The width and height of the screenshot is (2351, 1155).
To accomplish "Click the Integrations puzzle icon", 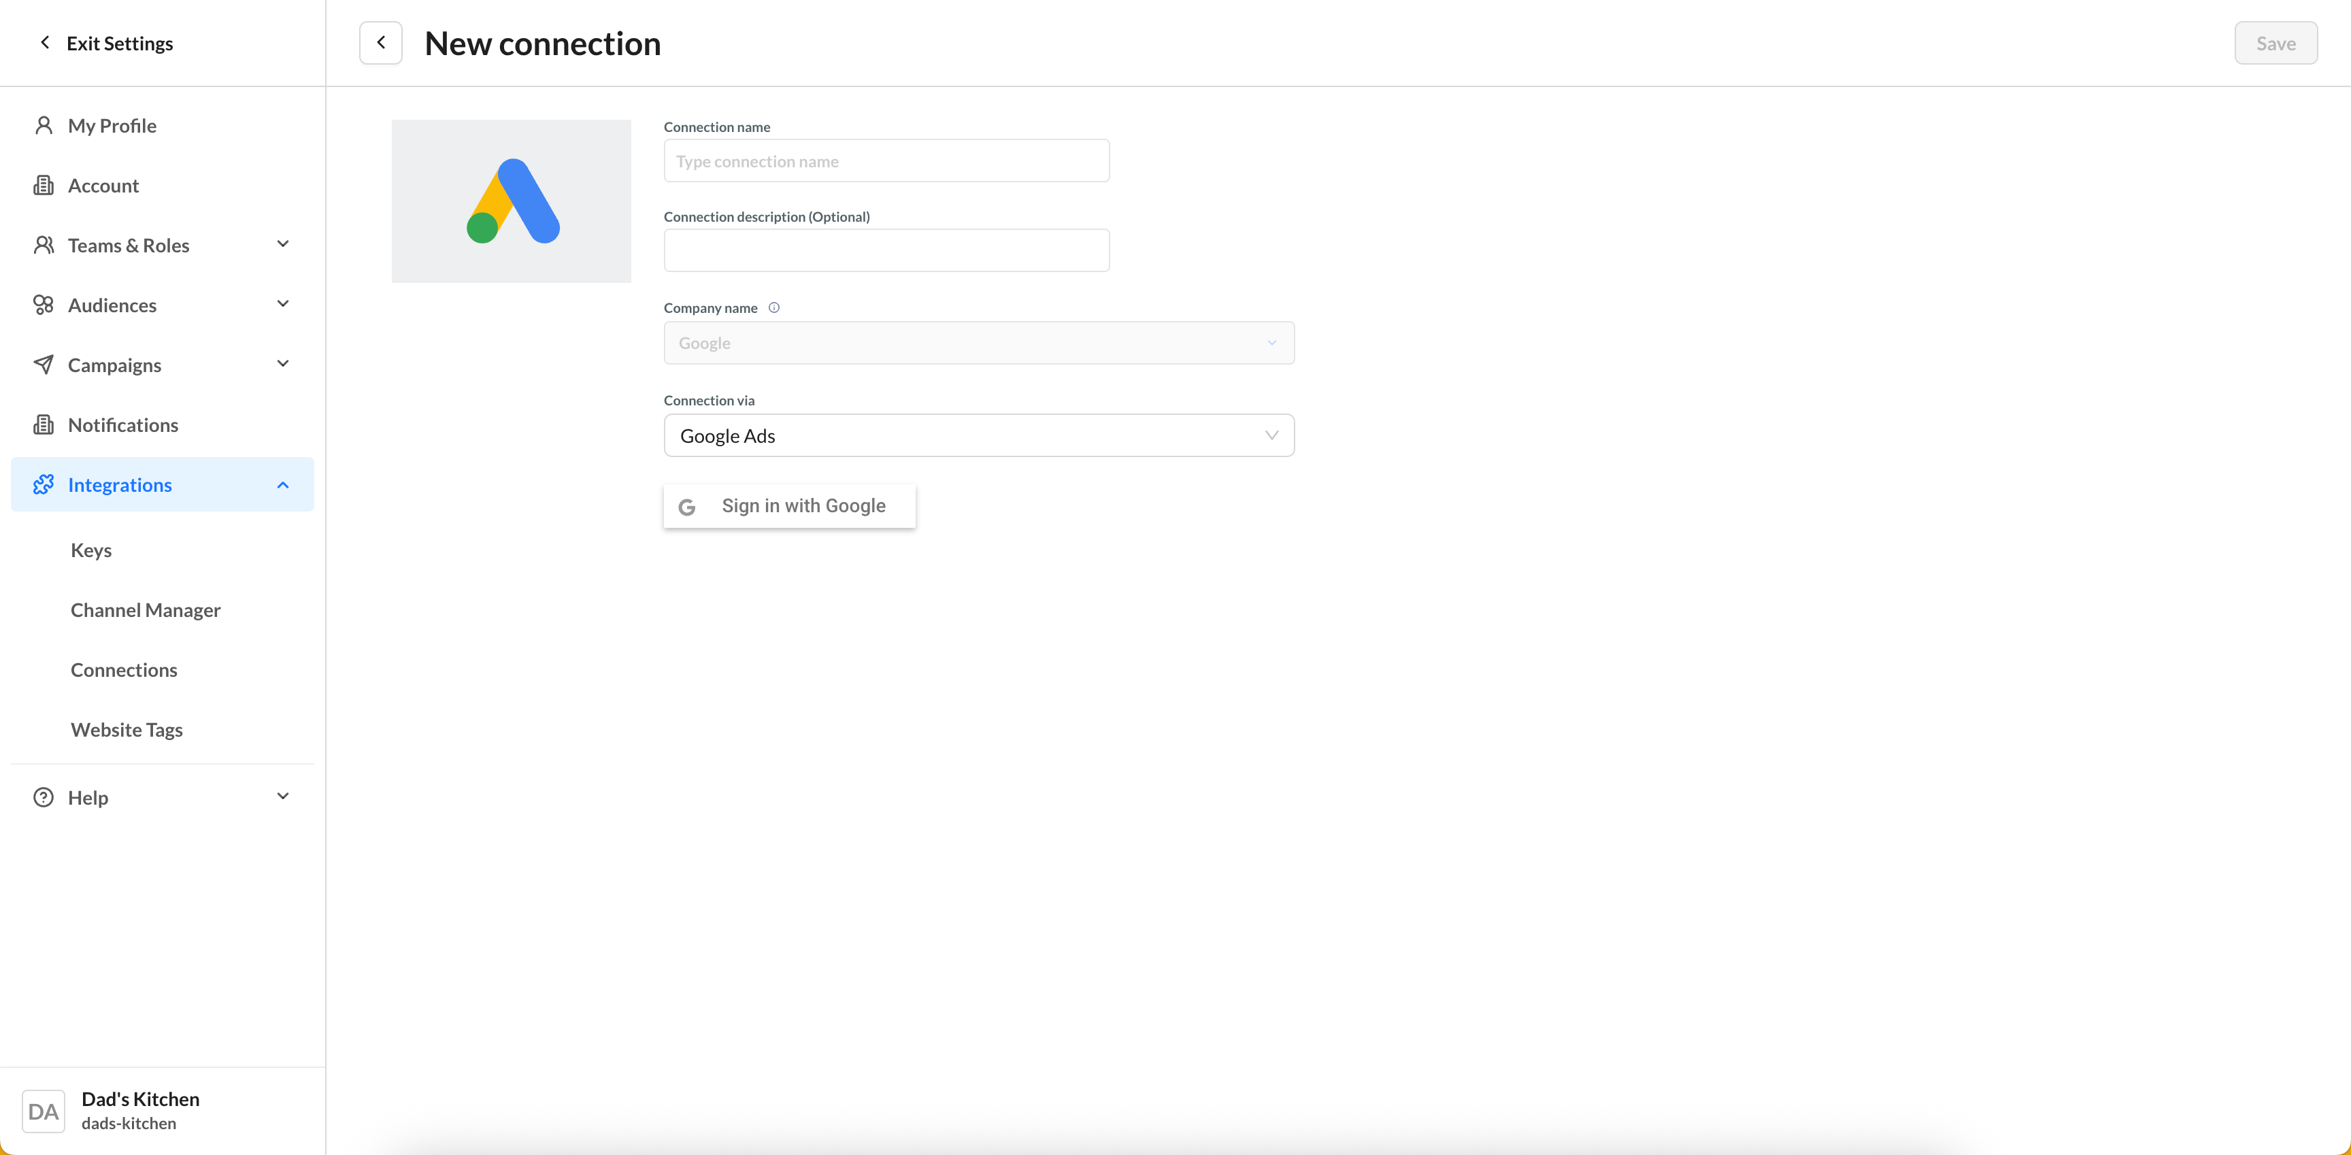I will click(x=43, y=484).
